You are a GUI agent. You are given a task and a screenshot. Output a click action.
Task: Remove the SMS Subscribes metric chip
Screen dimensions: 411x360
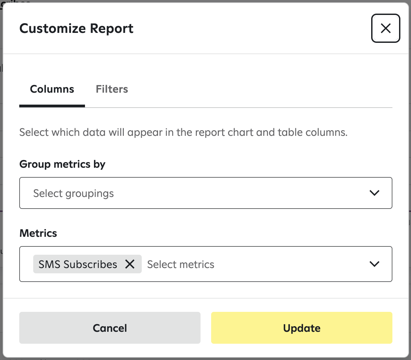(x=130, y=264)
